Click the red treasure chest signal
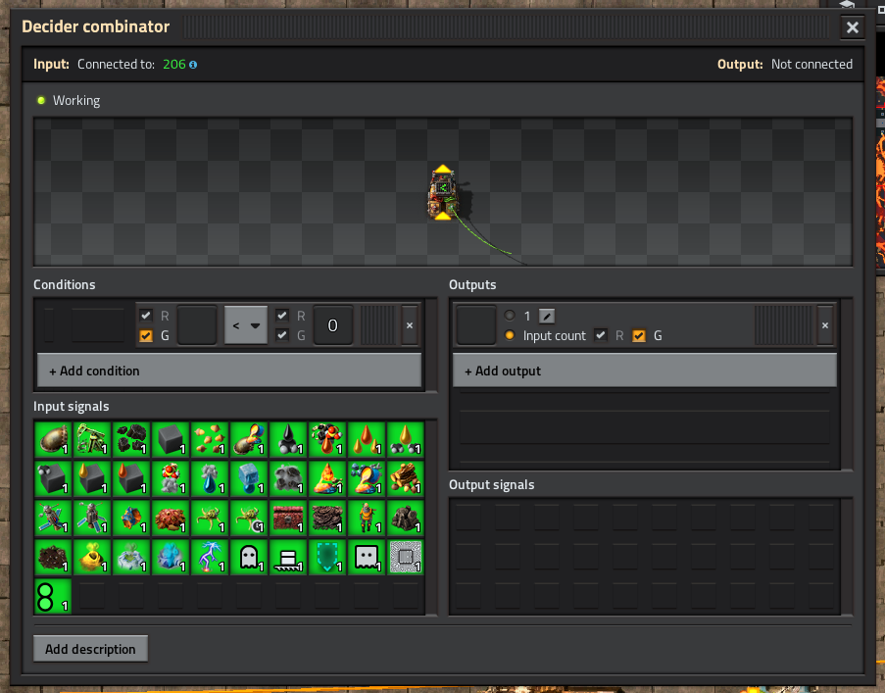 [x=288, y=518]
